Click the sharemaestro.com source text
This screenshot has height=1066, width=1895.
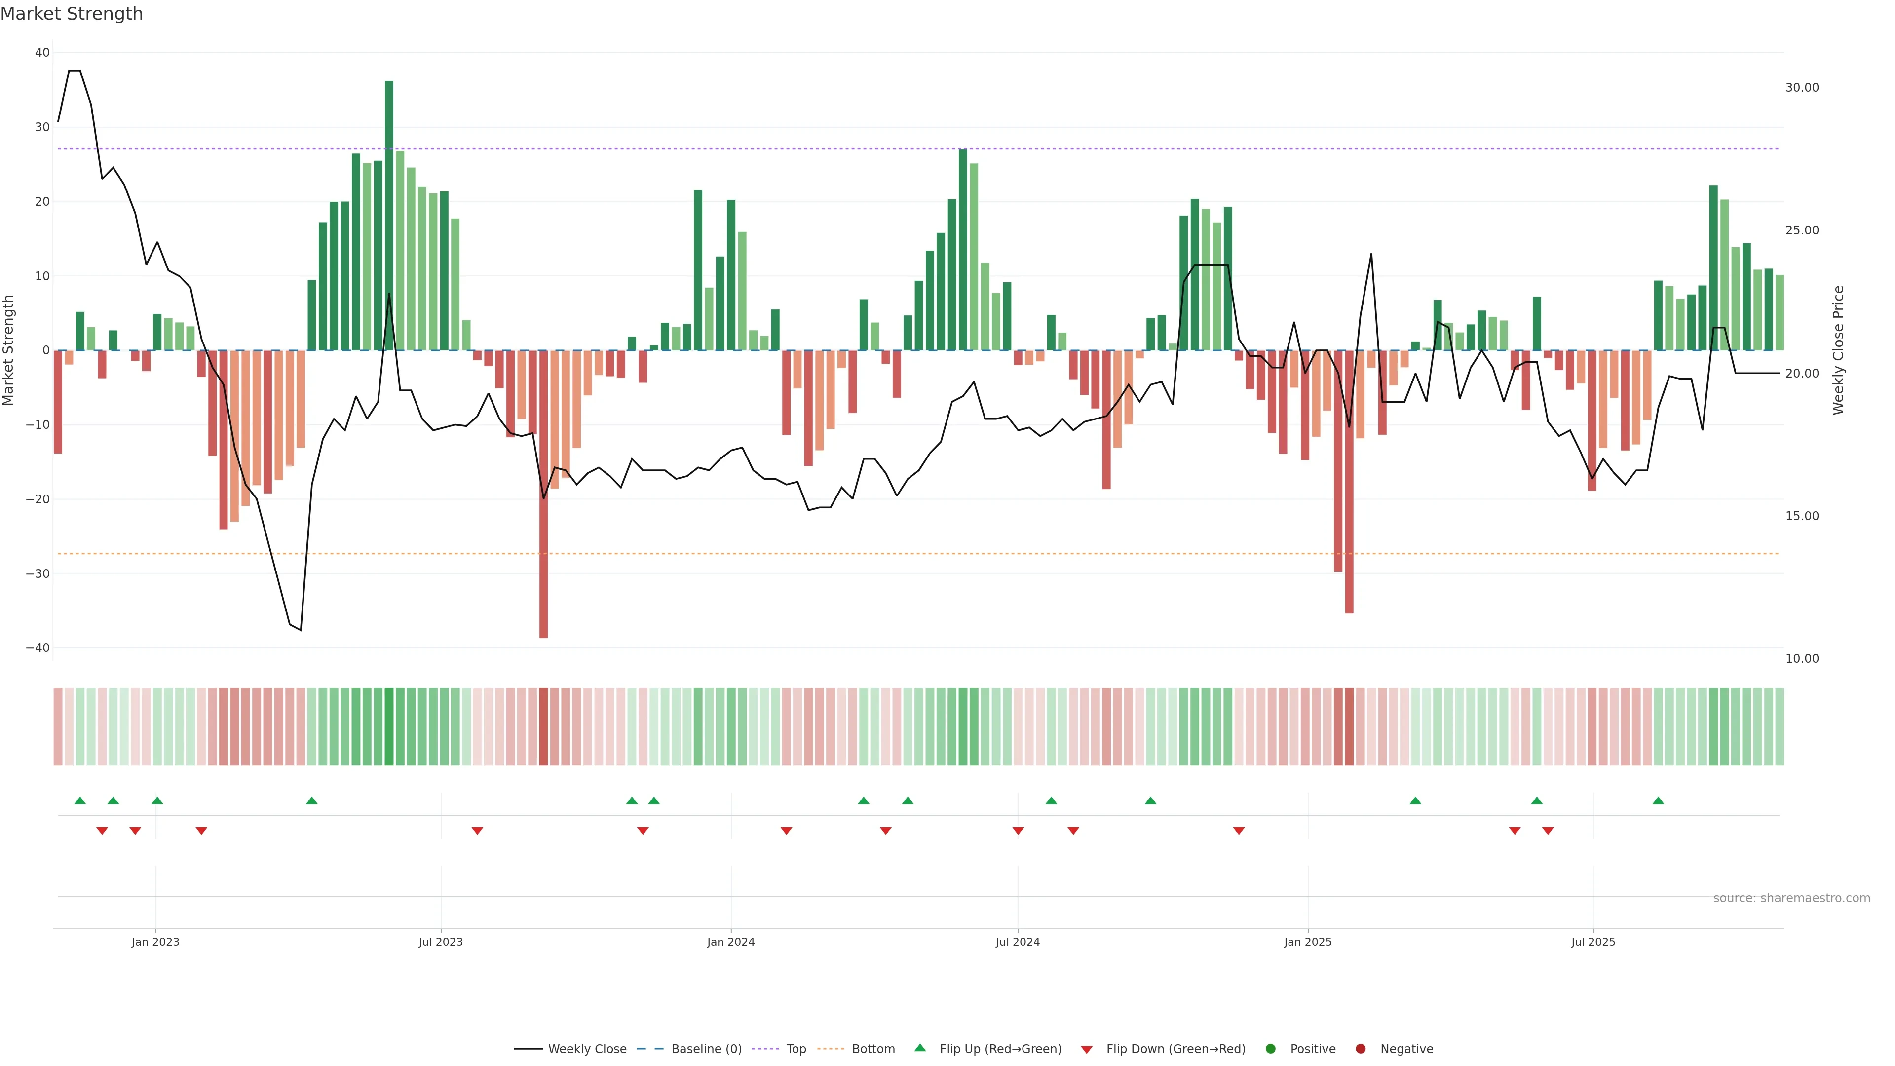(x=1791, y=898)
